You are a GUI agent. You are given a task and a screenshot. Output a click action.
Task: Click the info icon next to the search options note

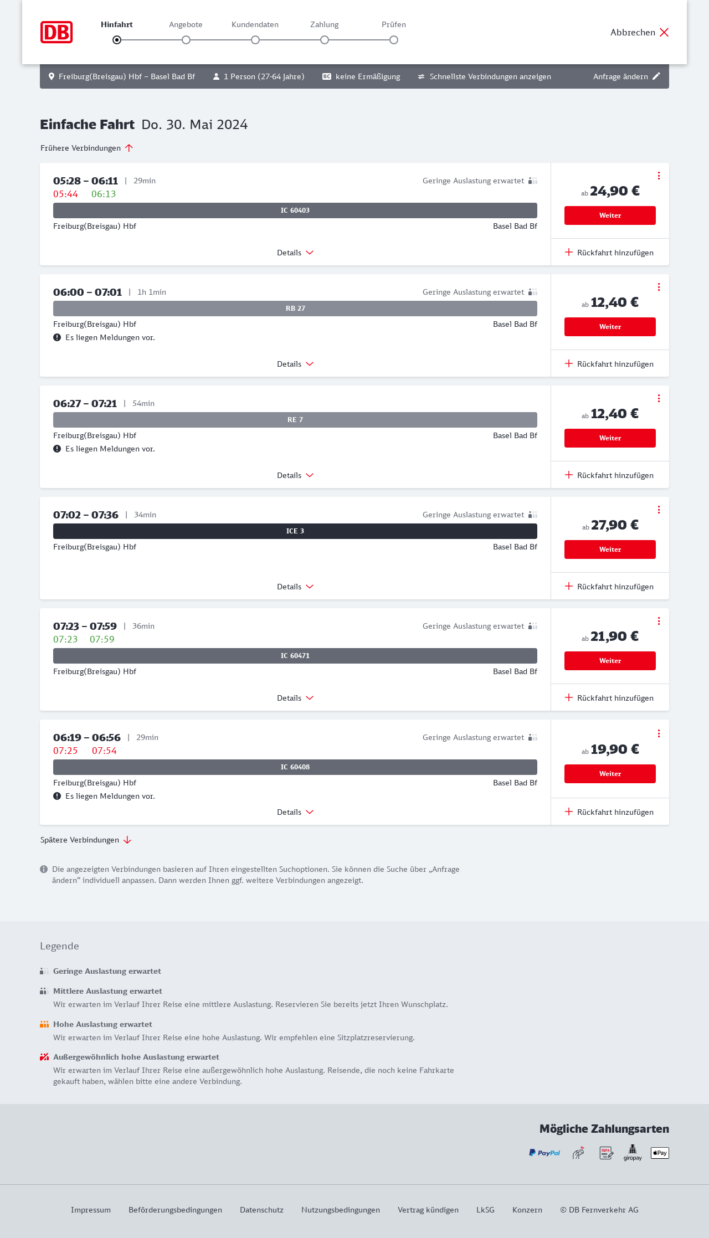44,869
